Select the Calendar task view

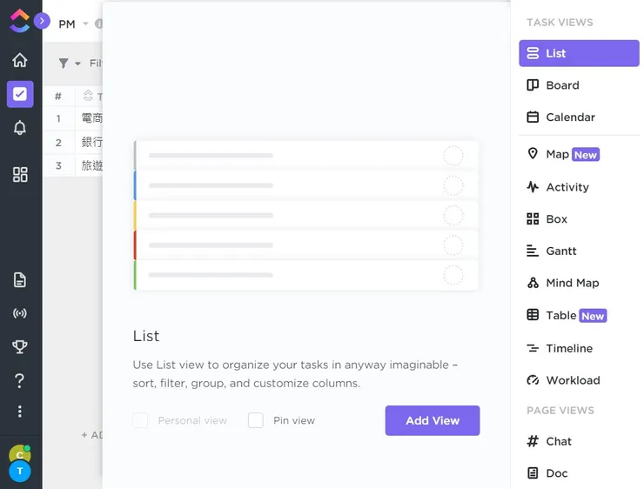click(x=569, y=117)
